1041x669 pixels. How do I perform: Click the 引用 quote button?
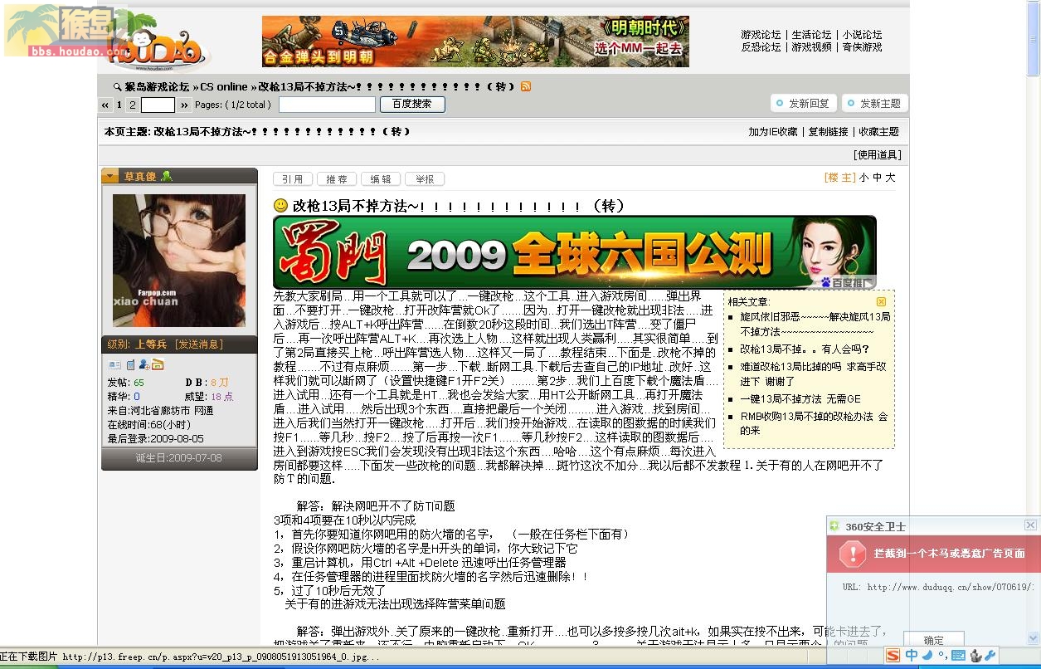point(293,179)
